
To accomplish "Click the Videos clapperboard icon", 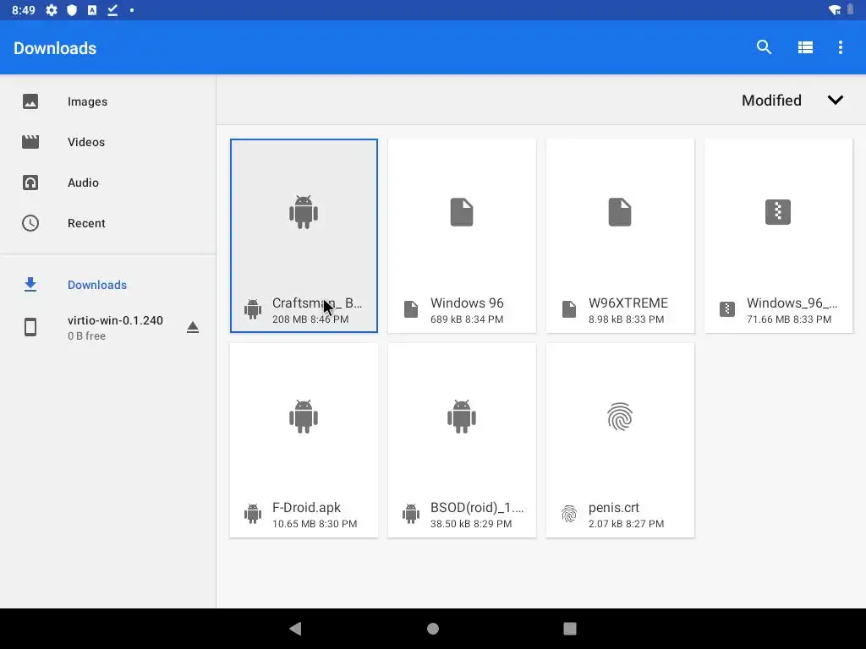I will click(30, 142).
